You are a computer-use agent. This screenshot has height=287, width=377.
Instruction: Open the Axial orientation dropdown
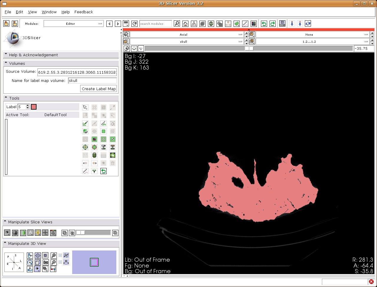pyautogui.click(x=187, y=34)
